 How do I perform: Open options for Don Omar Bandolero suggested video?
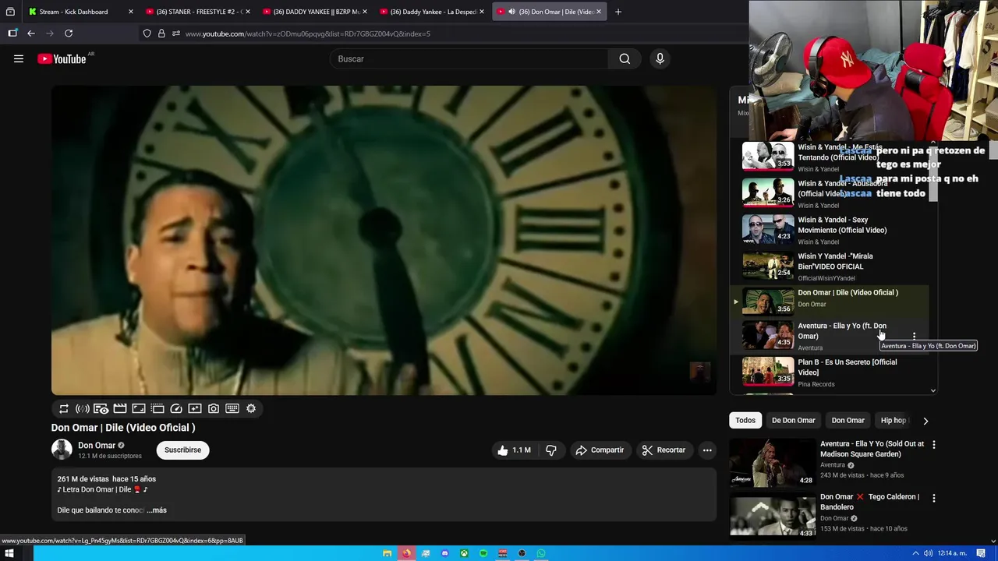933,498
